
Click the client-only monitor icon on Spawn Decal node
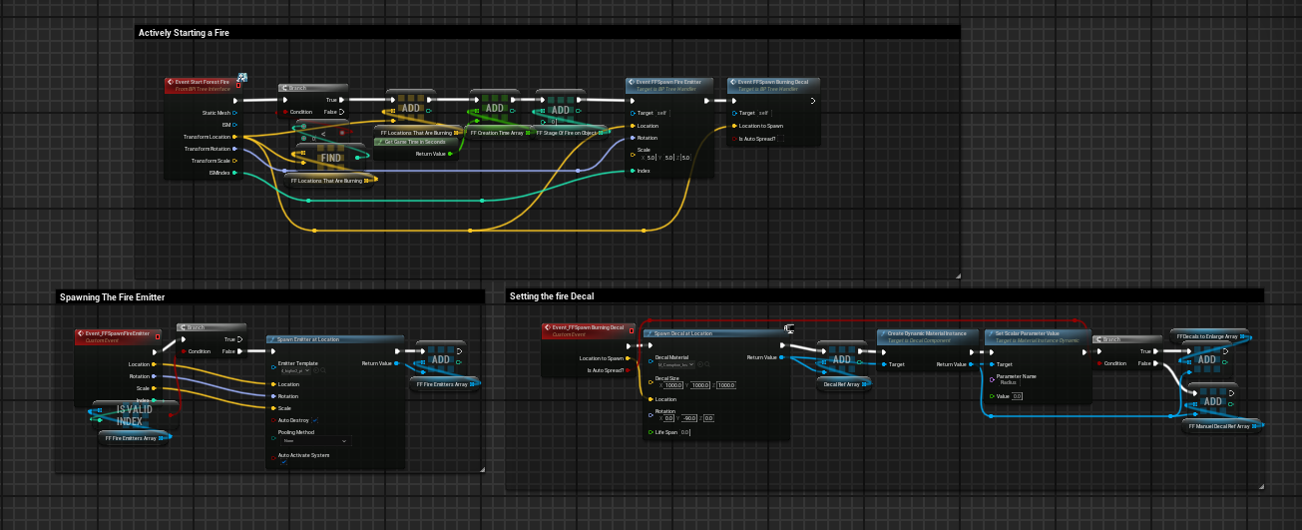pos(788,327)
